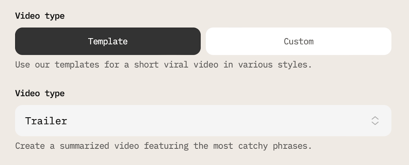Click the top "Video type" heading
Image resolution: width=409 pixels, height=165 pixels.
40,16
